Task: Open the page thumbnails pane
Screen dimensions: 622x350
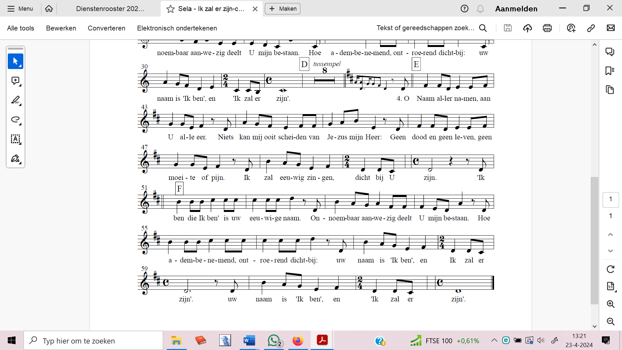Action: [x=610, y=90]
